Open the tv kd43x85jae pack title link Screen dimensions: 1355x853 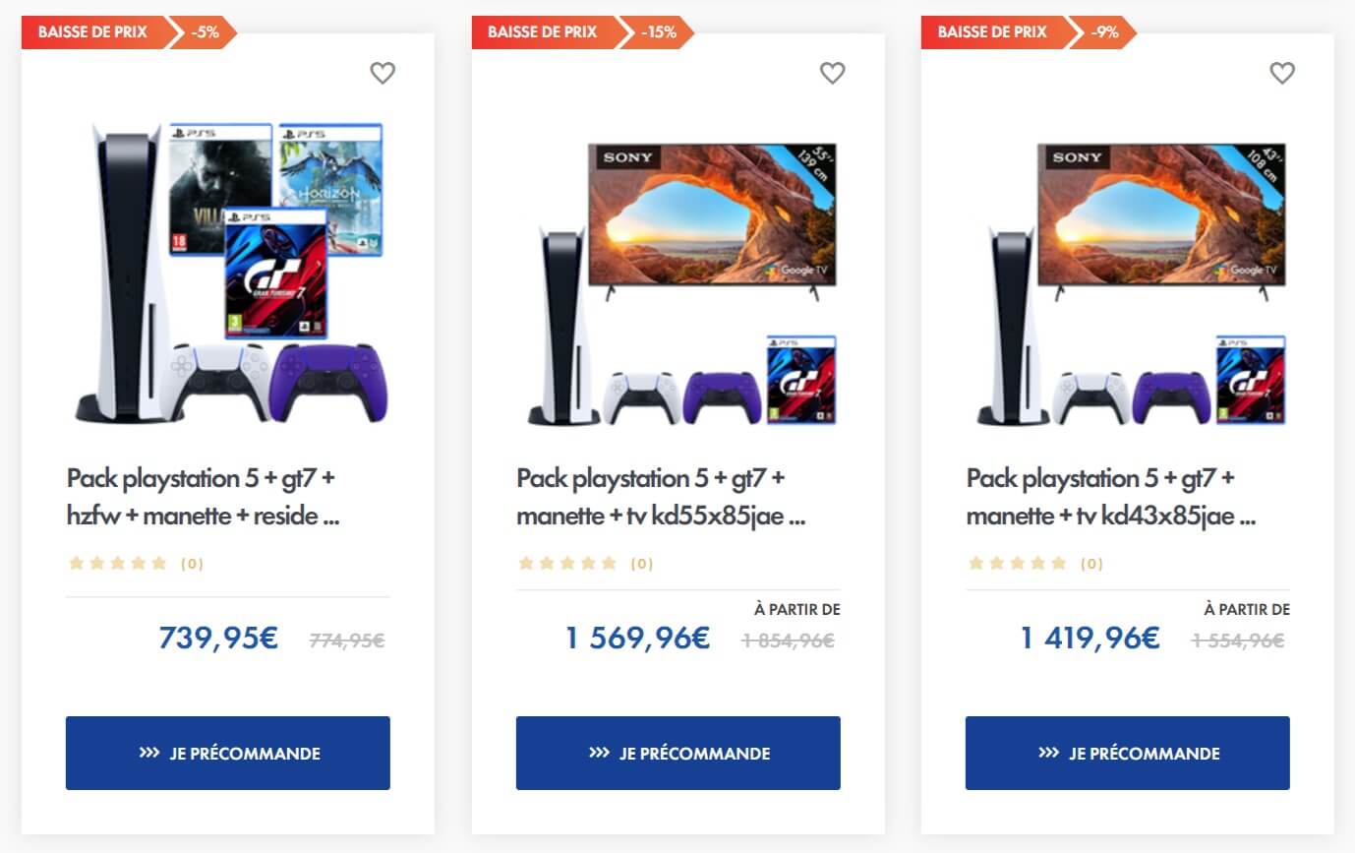click(1110, 497)
